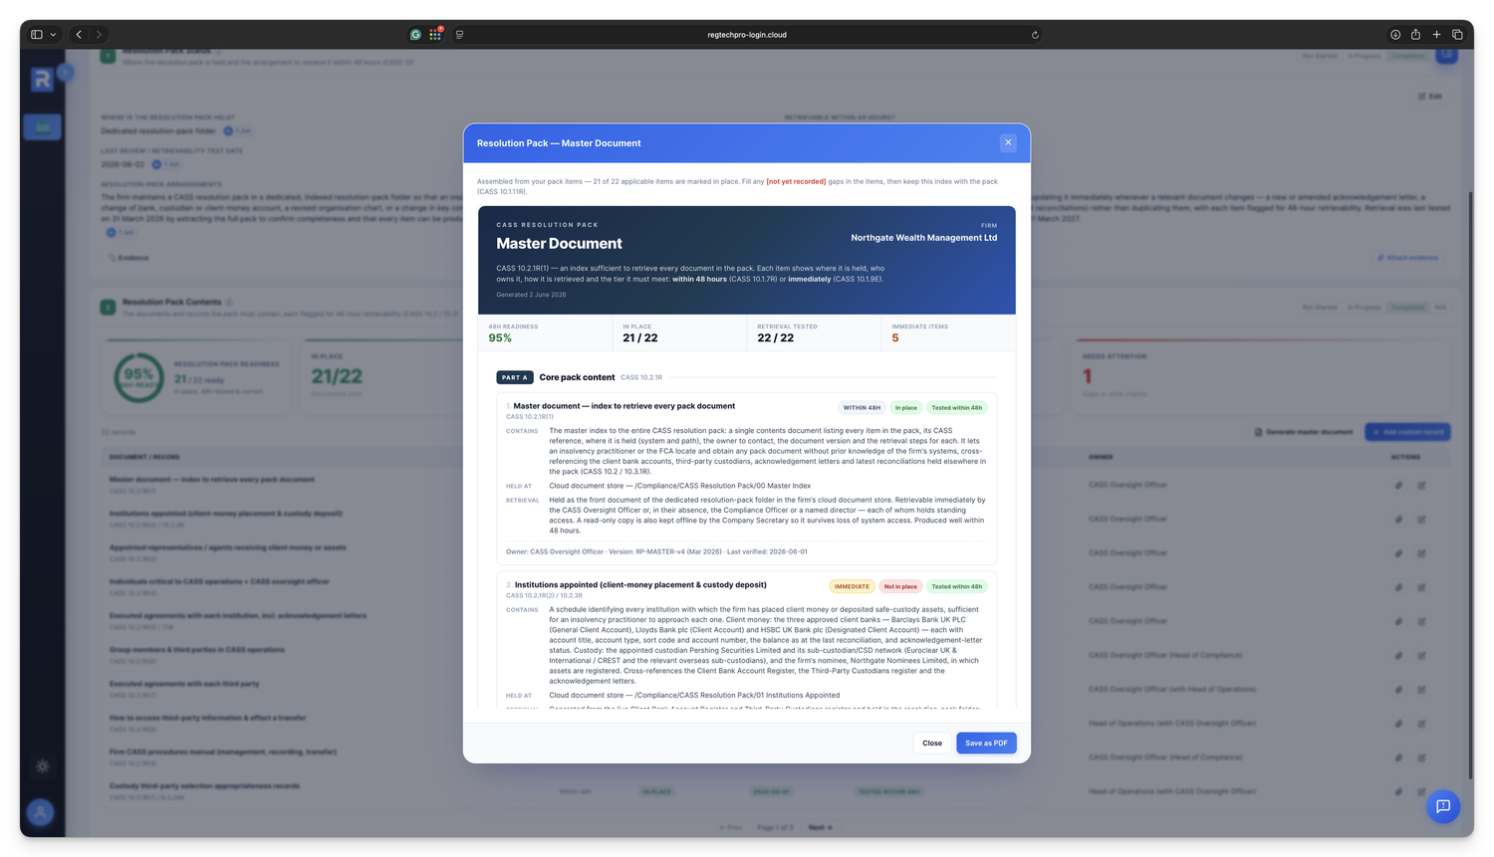This screenshot has height=857, width=1494.
Task: Reload the page with the refresh icon
Action: (1035, 34)
